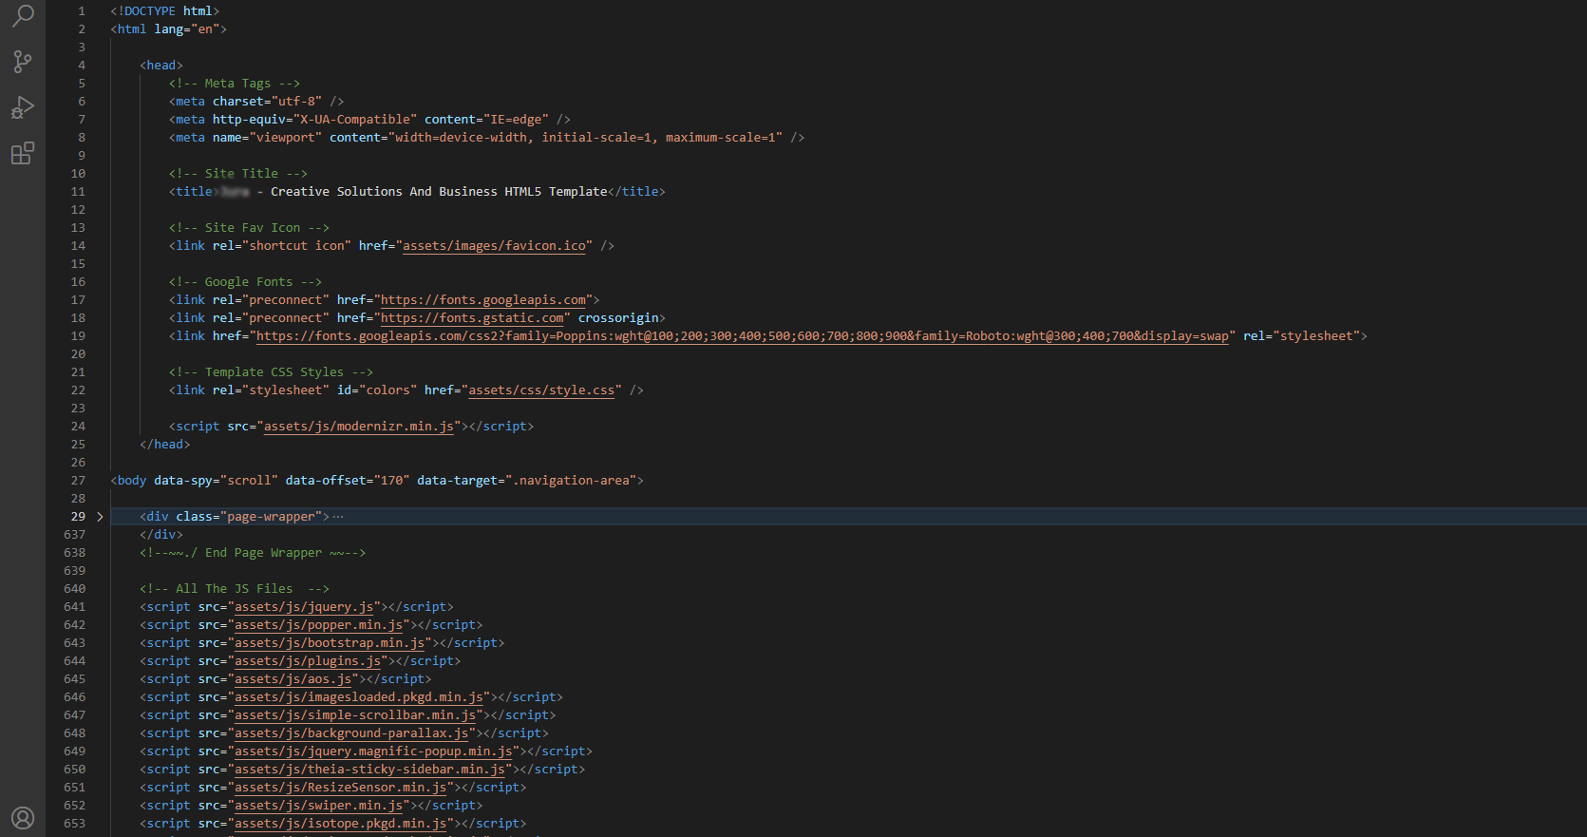The height and width of the screenshot is (837, 1587).
Task: Follow the assets/images/favicon.ico link
Action: tap(494, 246)
